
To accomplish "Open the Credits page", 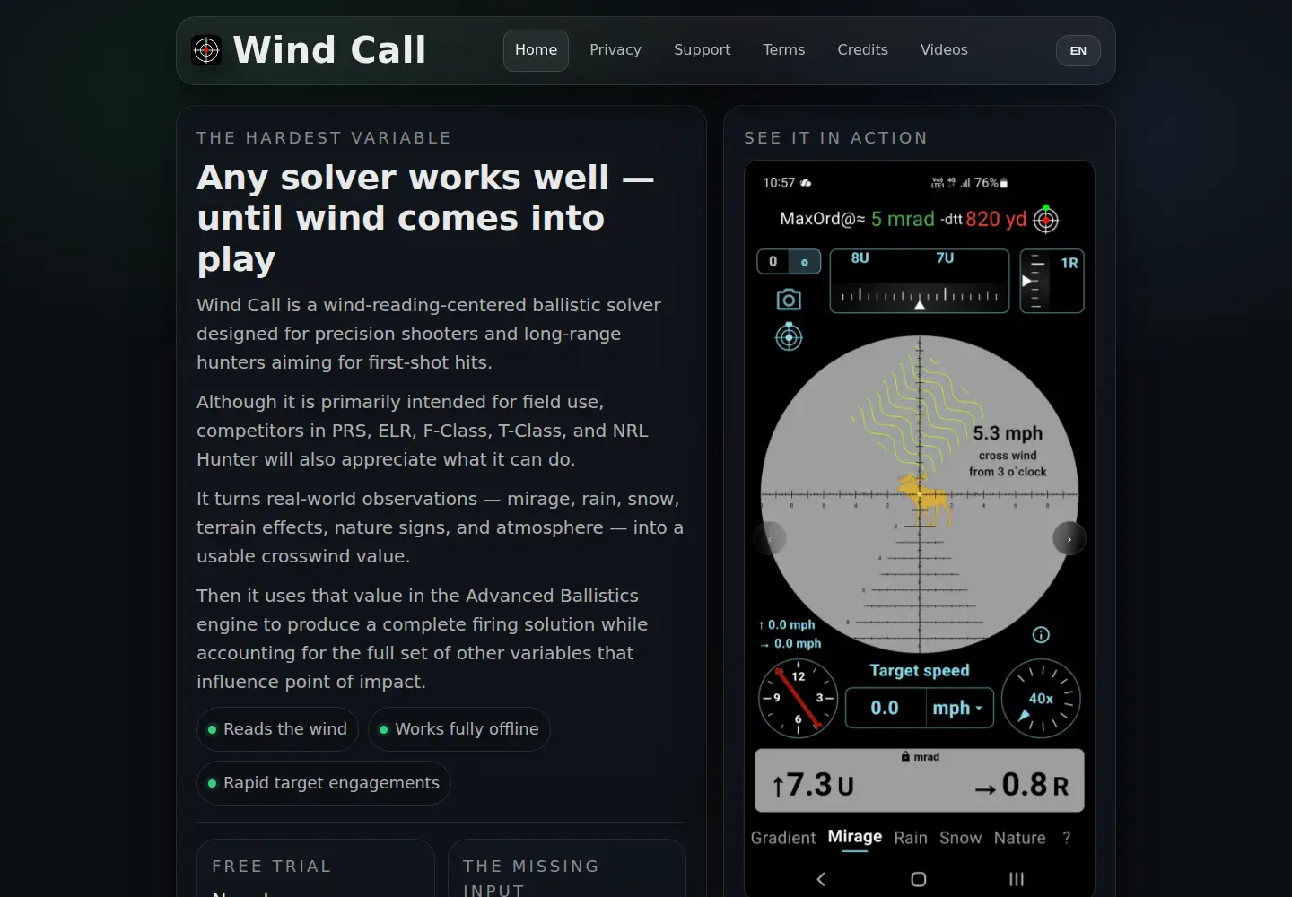I will [863, 50].
